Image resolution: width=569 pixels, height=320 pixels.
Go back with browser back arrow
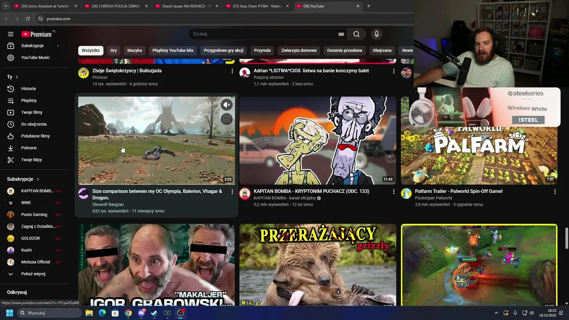(x=6, y=19)
